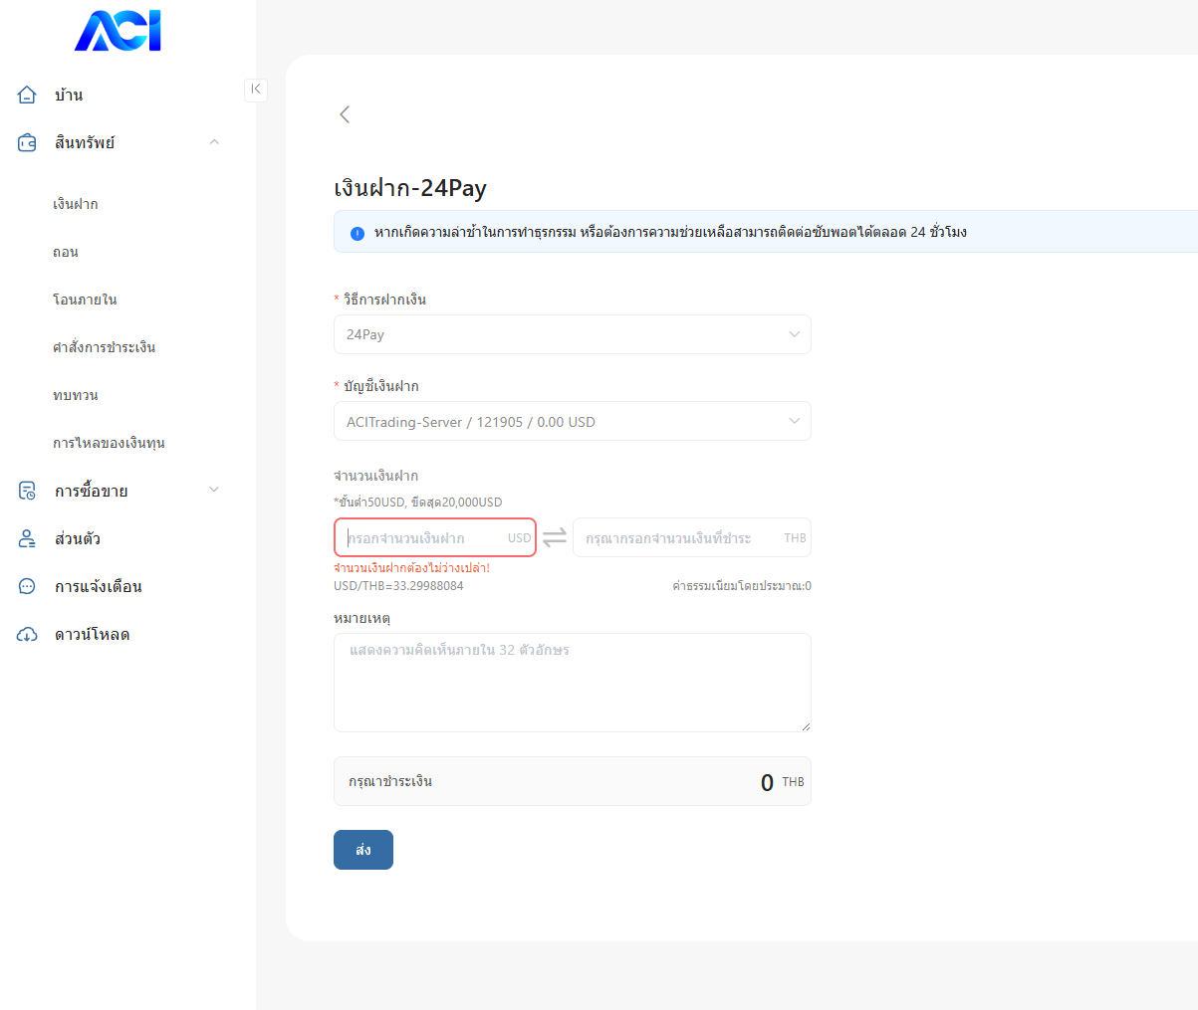Viewport: 1198px width, 1010px height.
Task: Click the cloud download icon beside ดาวน์โหลด
Action: click(27, 634)
